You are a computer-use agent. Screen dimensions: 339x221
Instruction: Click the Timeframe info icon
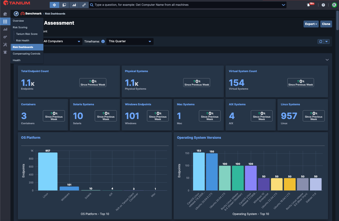pos(103,41)
